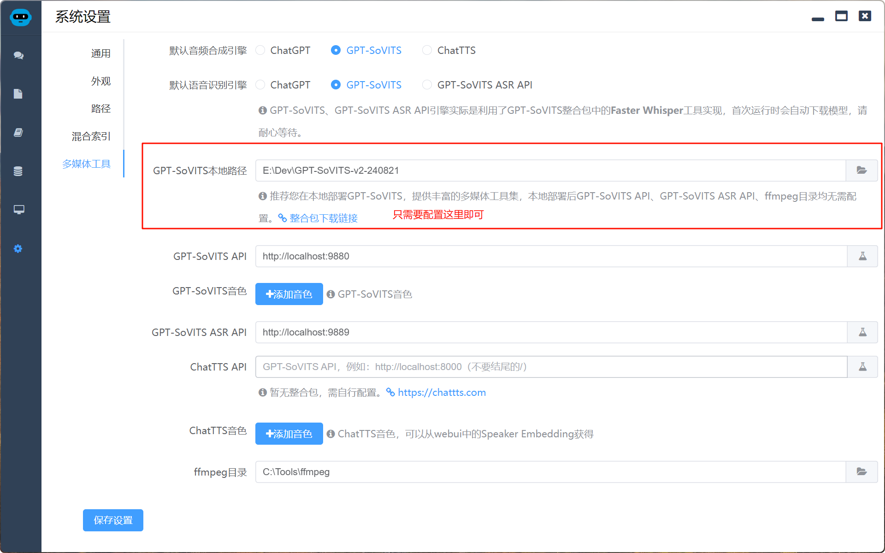Screen dimensions: 885x553
Task: Click the robot app logo icon
Action: 20,18
